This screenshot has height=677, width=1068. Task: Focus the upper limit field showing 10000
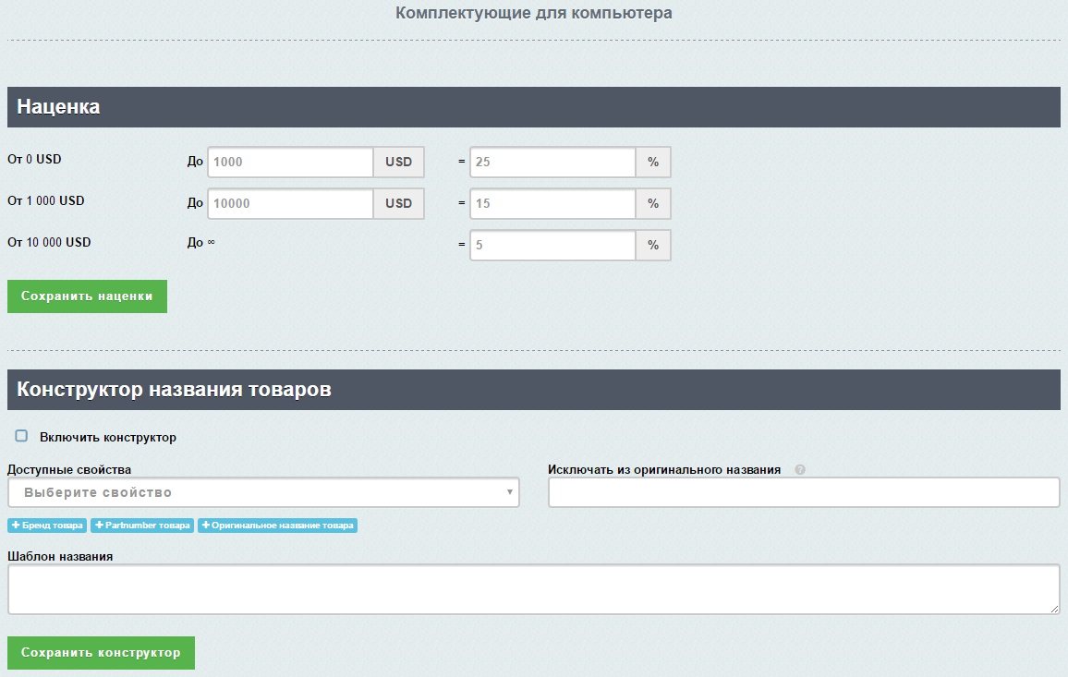pos(290,203)
